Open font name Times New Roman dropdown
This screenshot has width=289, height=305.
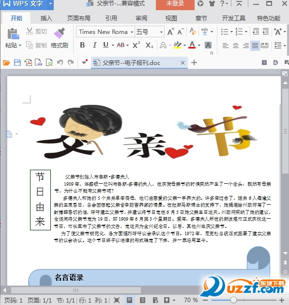tap(132, 32)
